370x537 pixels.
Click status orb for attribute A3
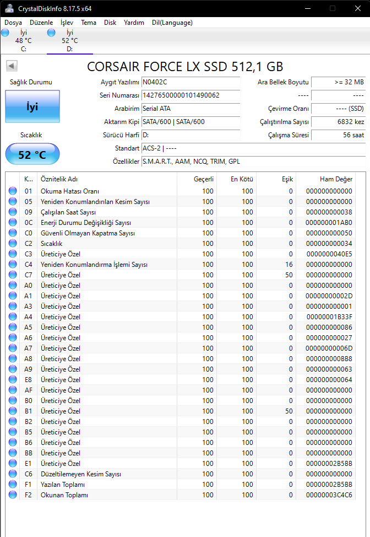click(13, 306)
